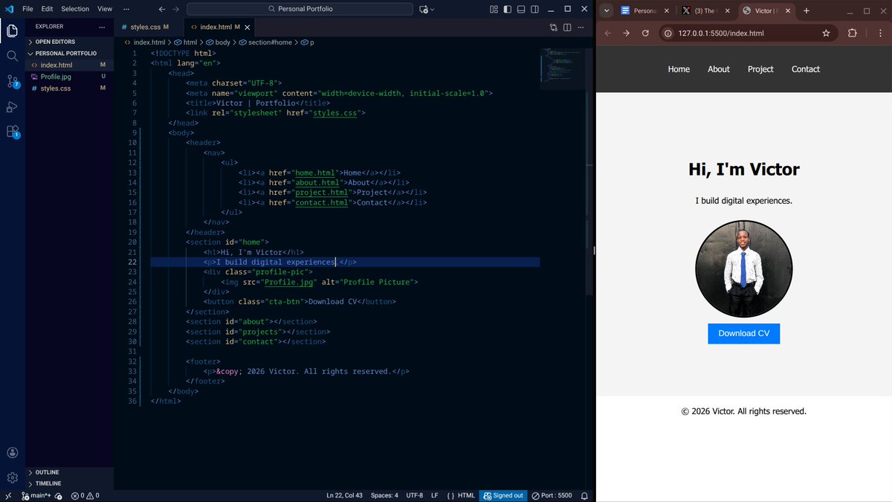Open the View menu
The image size is (892, 502).
tap(105, 9)
